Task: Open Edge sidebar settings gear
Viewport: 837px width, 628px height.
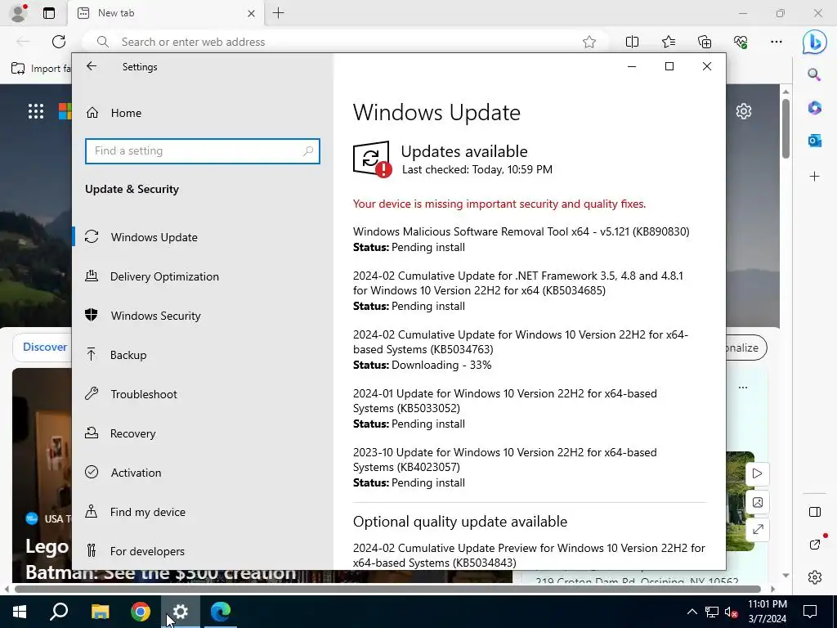Action: (x=814, y=577)
